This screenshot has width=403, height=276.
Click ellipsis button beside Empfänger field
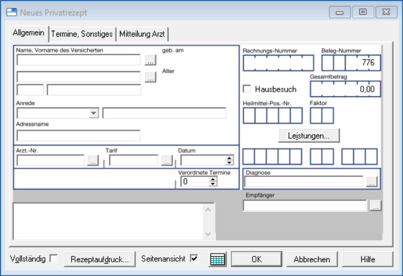point(375,206)
